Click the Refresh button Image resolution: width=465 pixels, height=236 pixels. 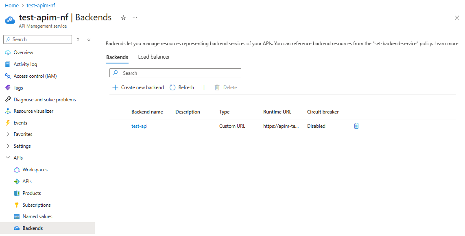[x=182, y=87]
